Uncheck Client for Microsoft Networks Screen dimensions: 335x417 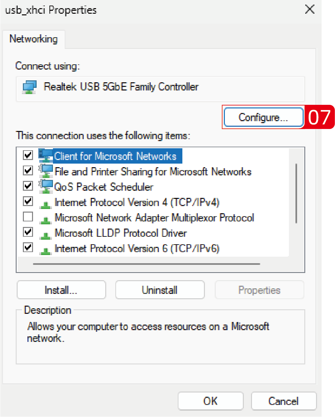[x=28, y=155]
